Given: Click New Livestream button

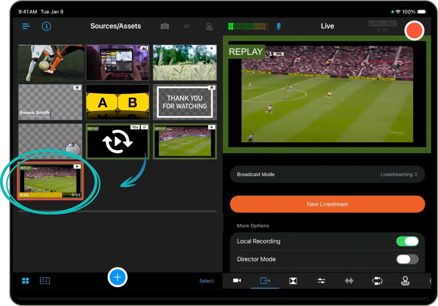Looking at the screenshot, I should (x=327, y=204).
